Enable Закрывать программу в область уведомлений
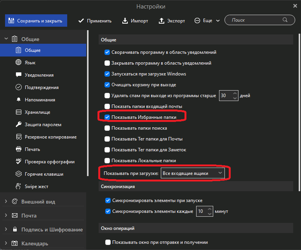Image resolution: width=301 pixels, height=250 pixels. (x=107, y=63)
